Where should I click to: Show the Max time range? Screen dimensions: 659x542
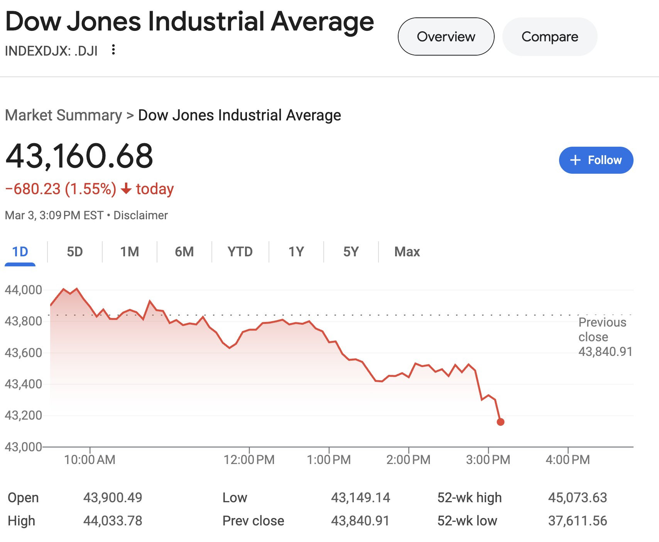pos(407,252)
